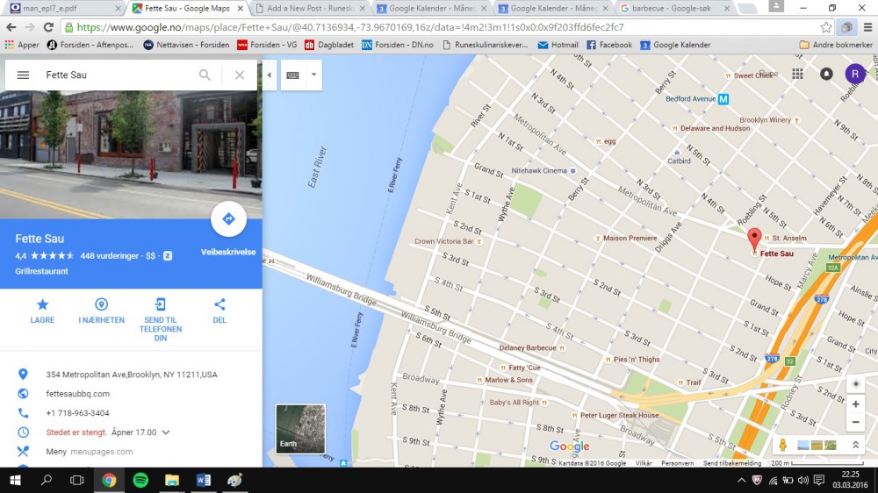
Task: Expand opening hours chevron
Action: [166, 432]
